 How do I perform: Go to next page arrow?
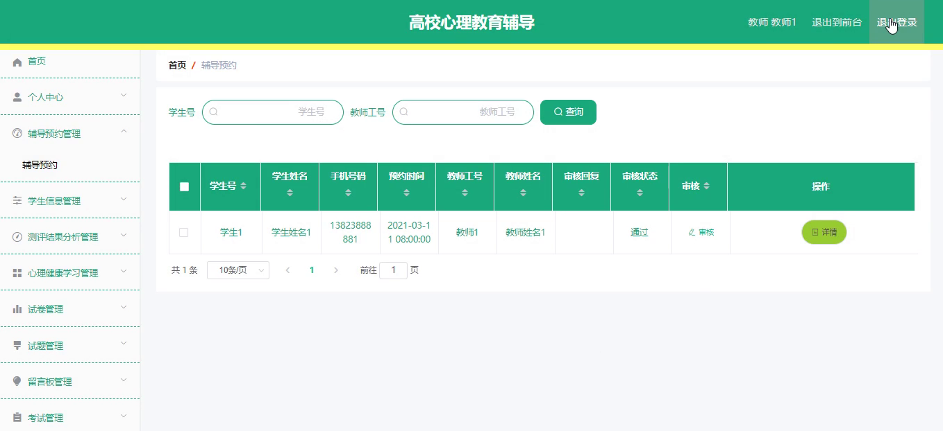tap(336, 270)
